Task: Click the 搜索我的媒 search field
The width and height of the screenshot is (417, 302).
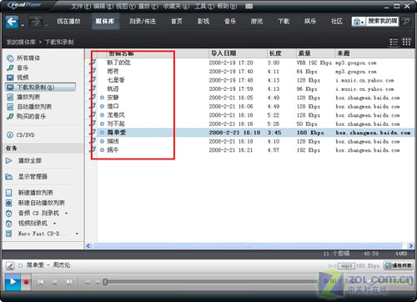Action: click(x=382, y=21)
